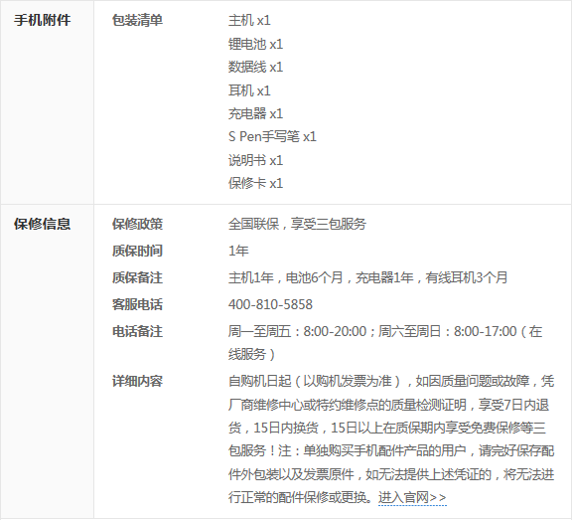Click the 保修政策 label
Screen dimensions: 573x520
point(137,224)
